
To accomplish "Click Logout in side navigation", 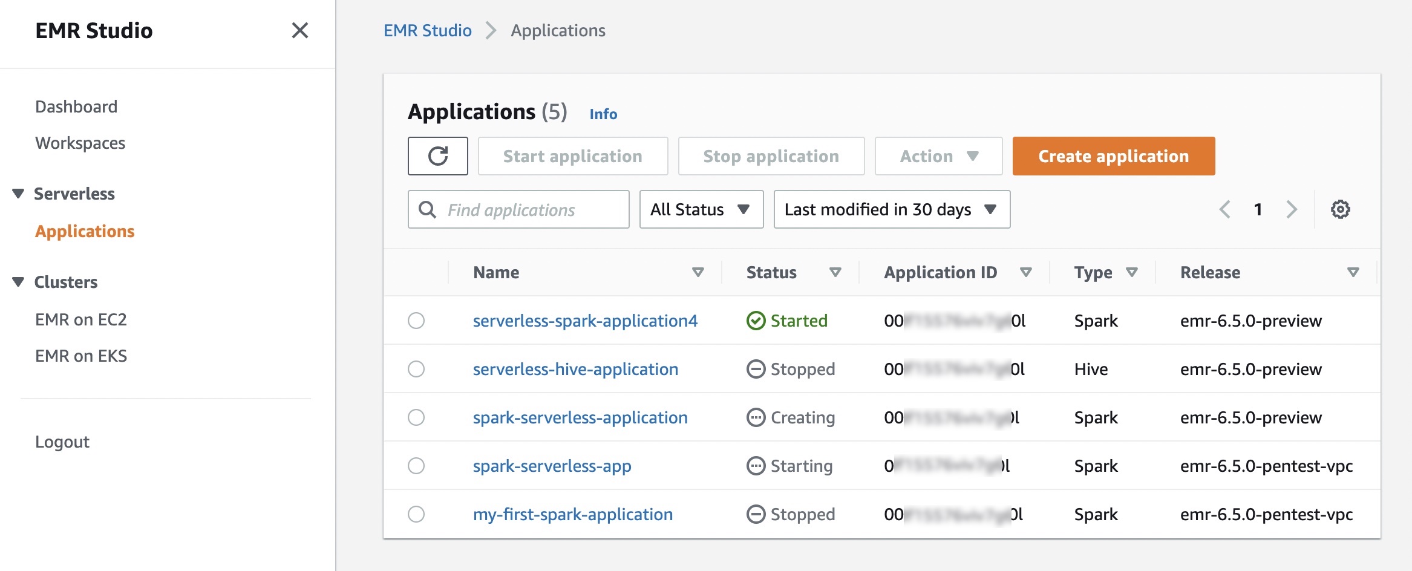I will 62,442.
